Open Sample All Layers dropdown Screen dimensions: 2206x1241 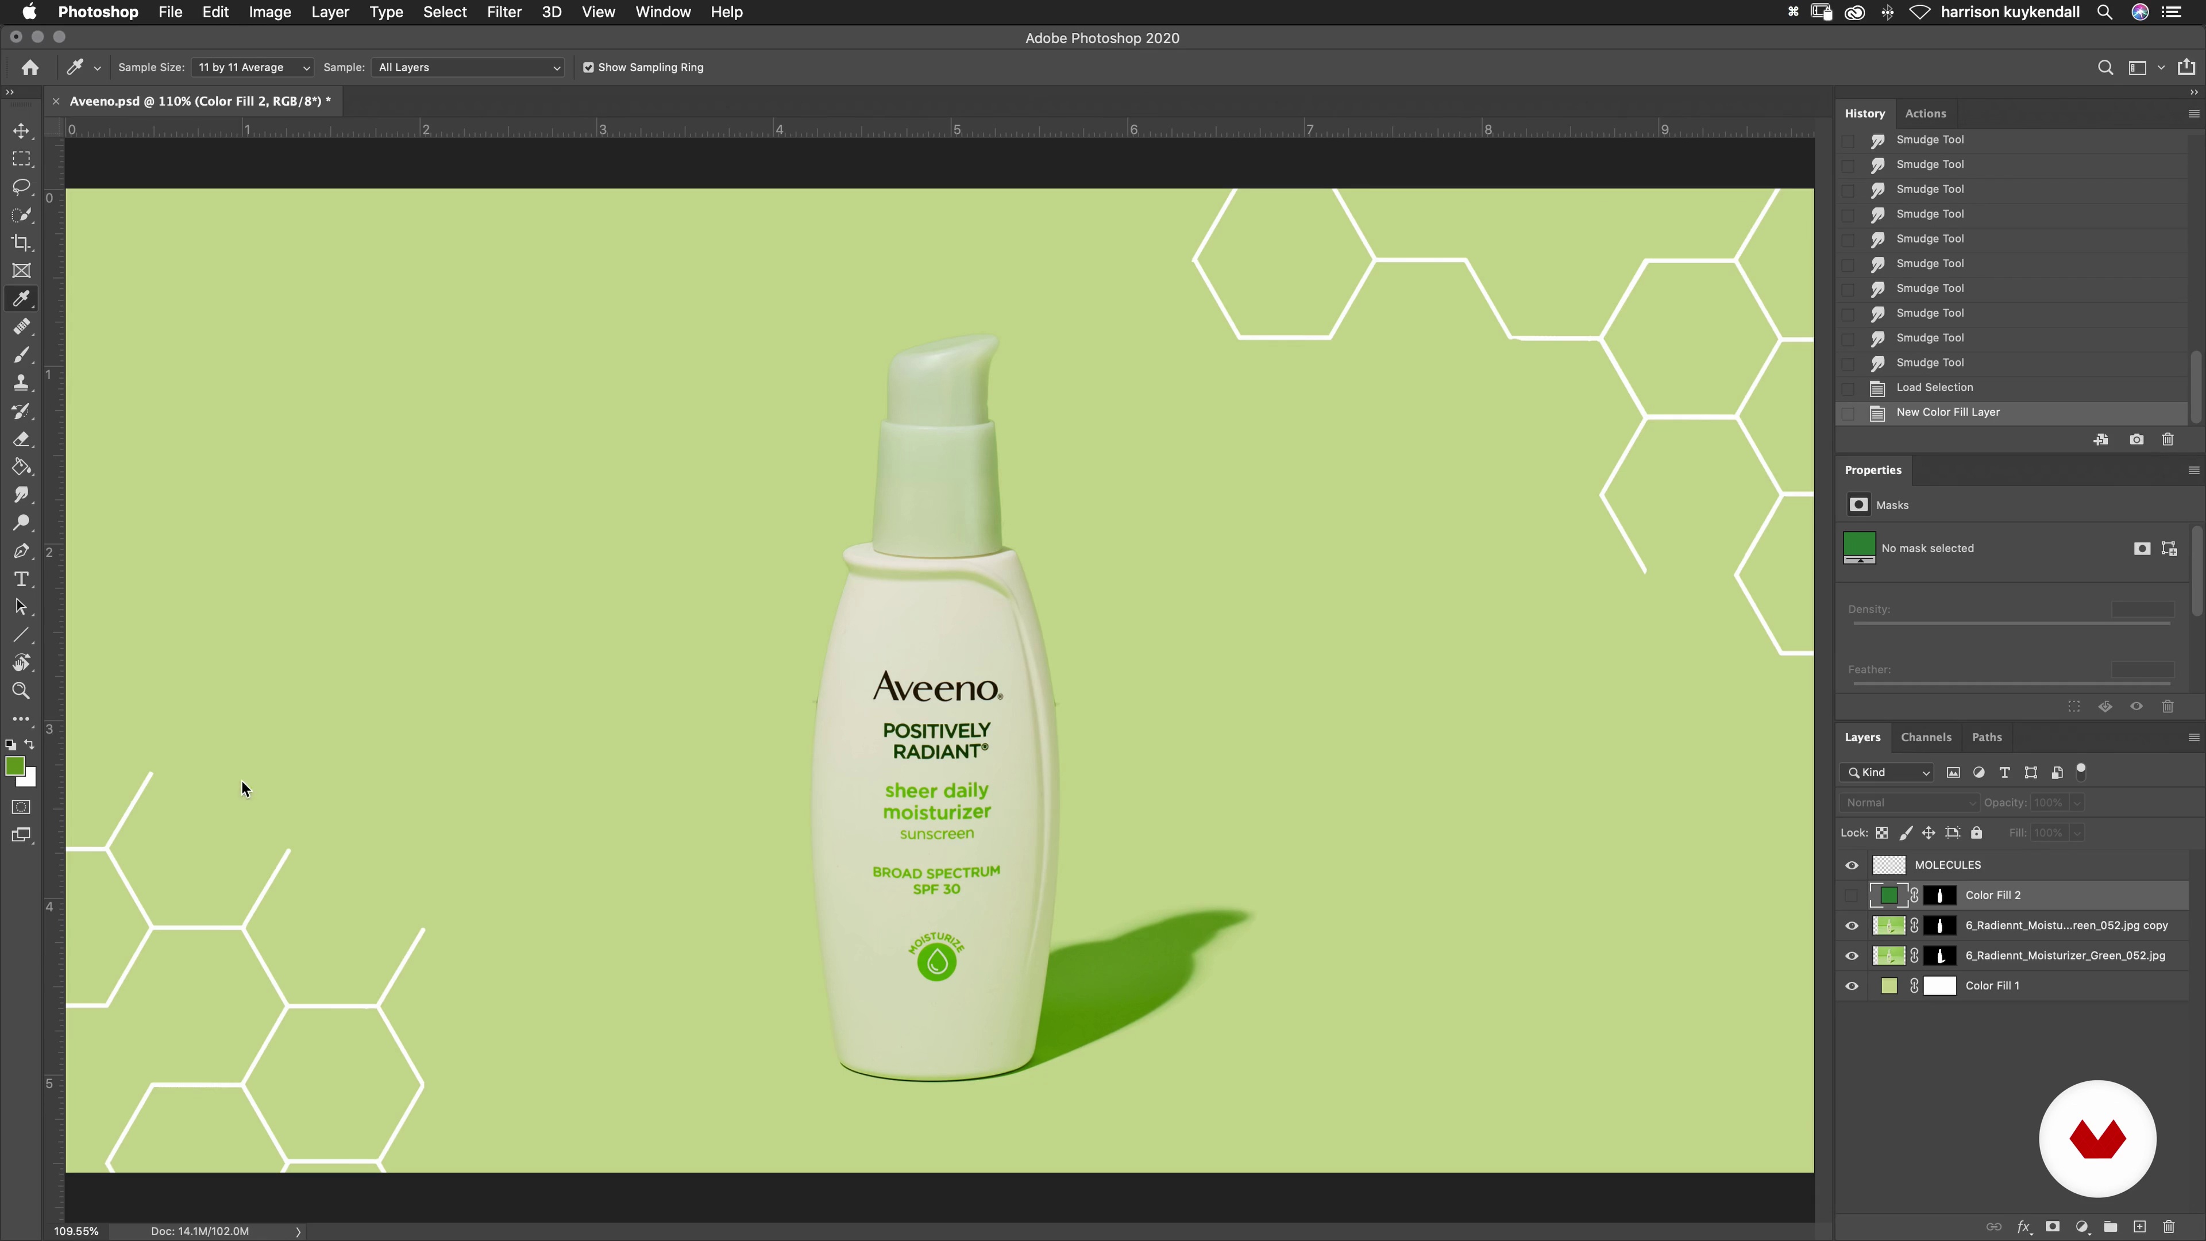(468, 68)
